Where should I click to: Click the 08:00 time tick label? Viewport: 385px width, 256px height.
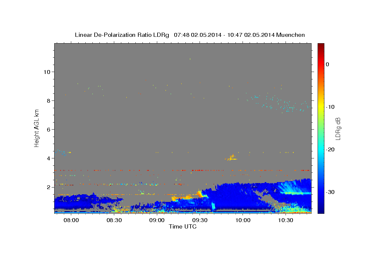[x=71, y=220]
